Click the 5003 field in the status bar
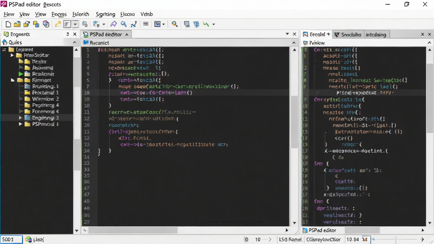The image size is (434, 244). point(11,239)
